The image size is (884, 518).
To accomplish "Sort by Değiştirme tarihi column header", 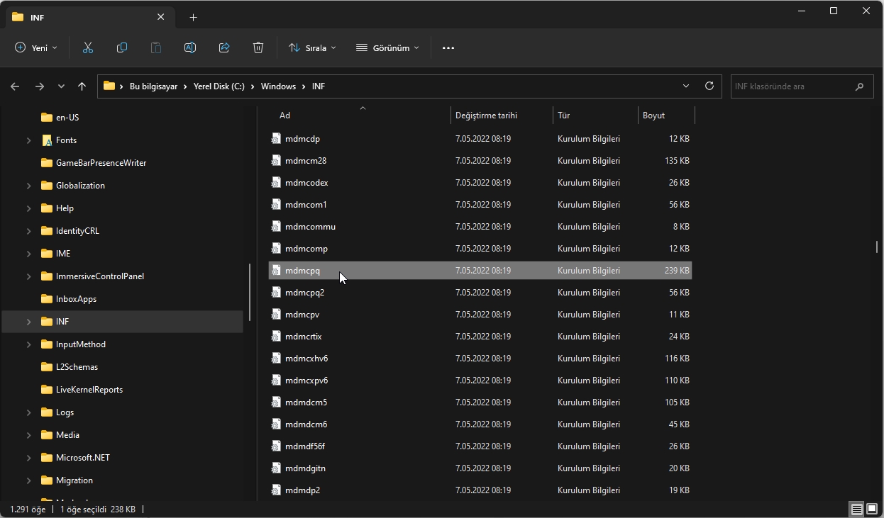I will [x=486, y=116].
